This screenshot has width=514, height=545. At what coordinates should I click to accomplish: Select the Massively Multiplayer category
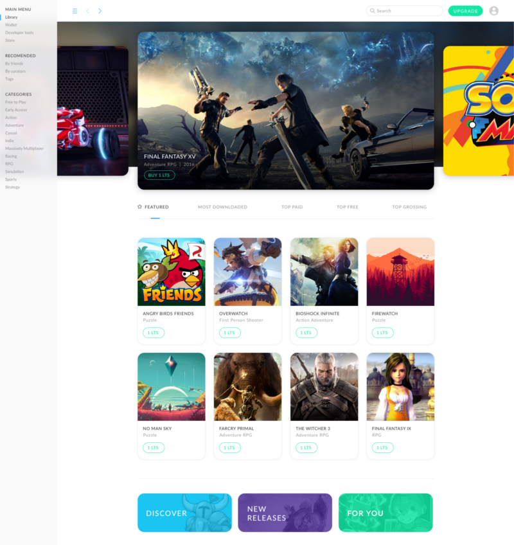pos(24,148)
